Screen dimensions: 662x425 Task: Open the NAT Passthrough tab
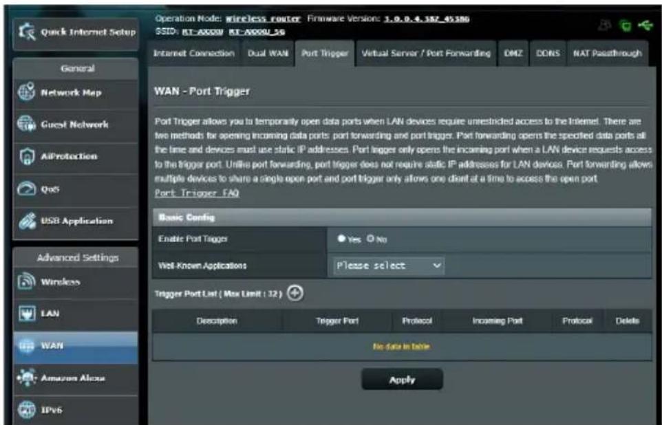607,54
